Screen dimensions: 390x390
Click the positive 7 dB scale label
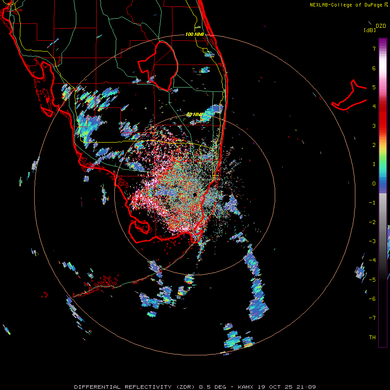[x=374, y=49]
